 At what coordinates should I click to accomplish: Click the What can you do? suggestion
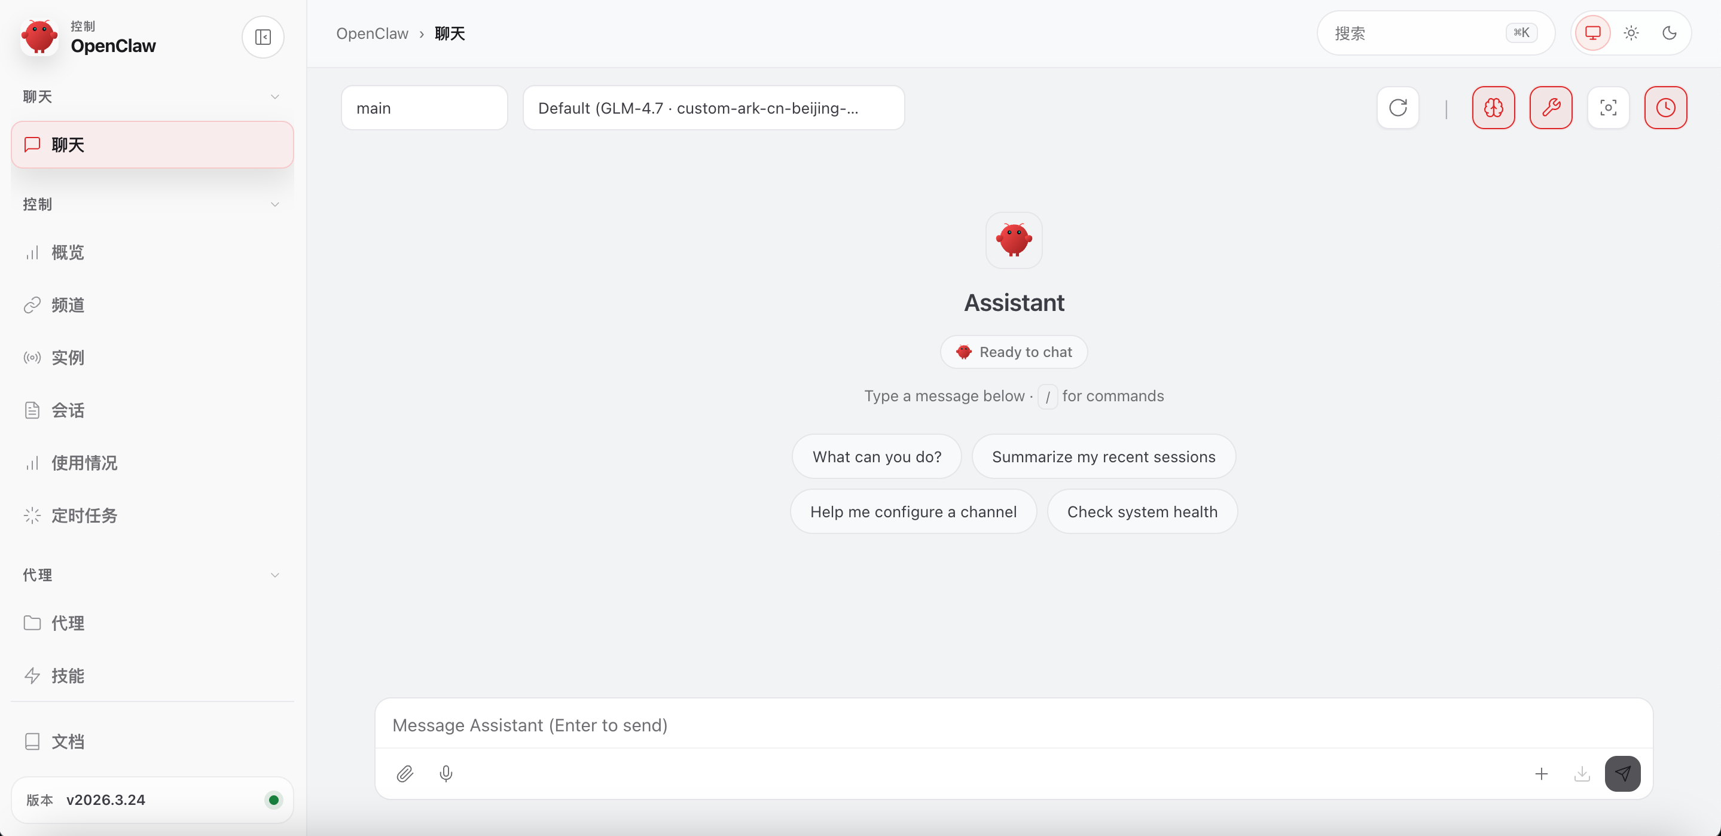click(x=877, y=457)
